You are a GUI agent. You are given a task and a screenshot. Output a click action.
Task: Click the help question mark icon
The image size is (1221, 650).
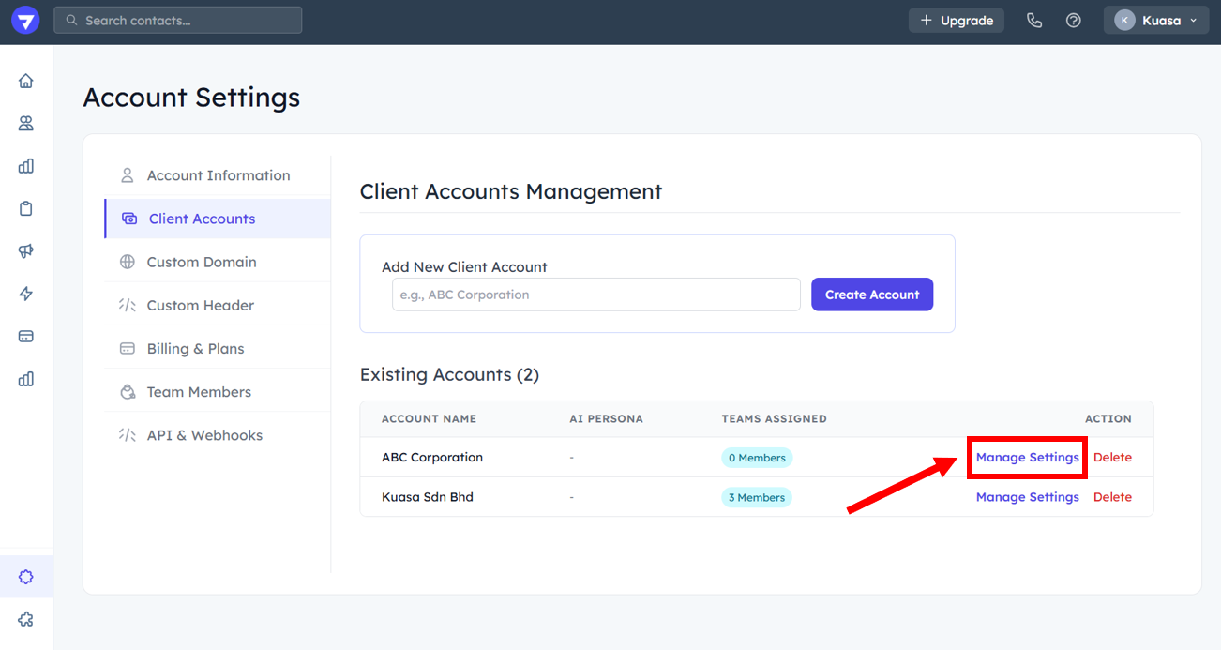click(x=1074, y=21)
